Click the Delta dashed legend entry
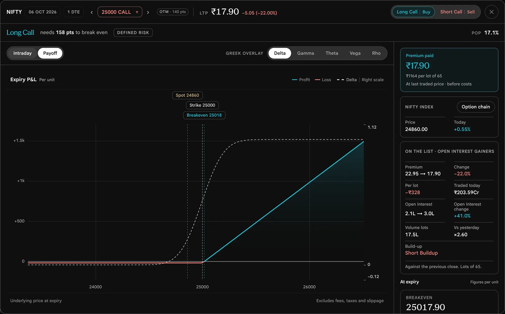 [347, 80]
